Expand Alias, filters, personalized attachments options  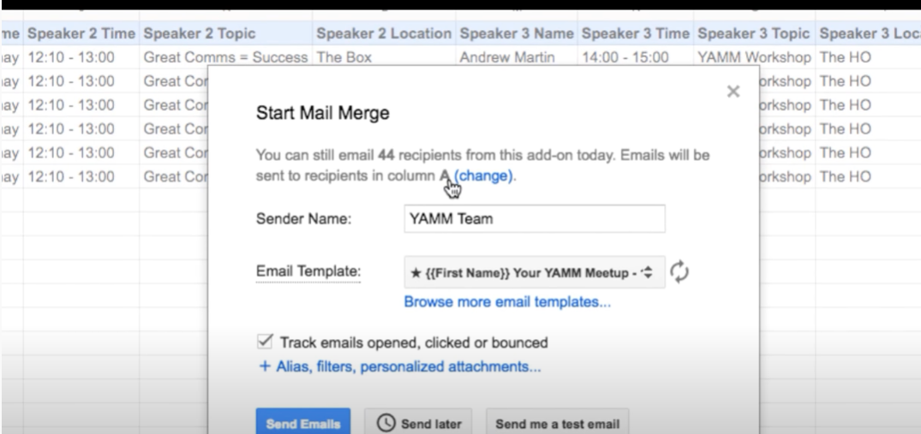(400, 366)
